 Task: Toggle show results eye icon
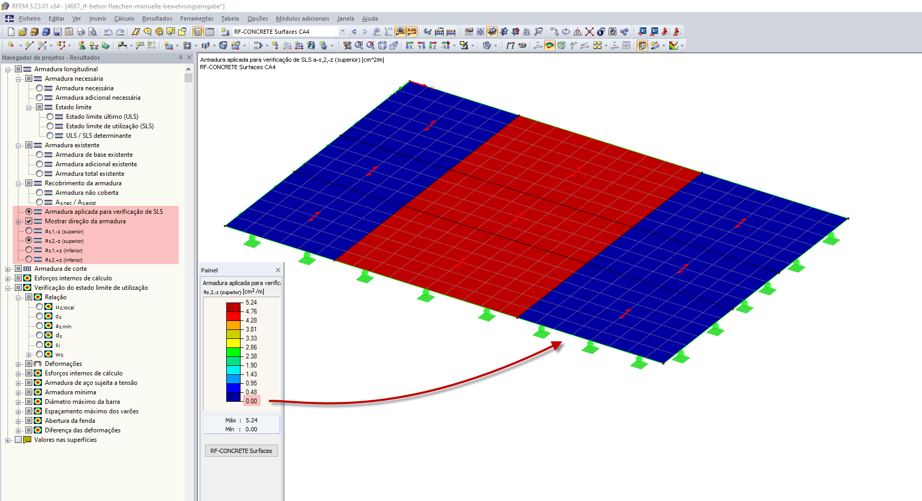click(x=400, y=32)
